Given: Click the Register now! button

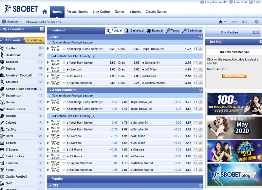Looking at the screenshot, I should click(x=234, y=76).
